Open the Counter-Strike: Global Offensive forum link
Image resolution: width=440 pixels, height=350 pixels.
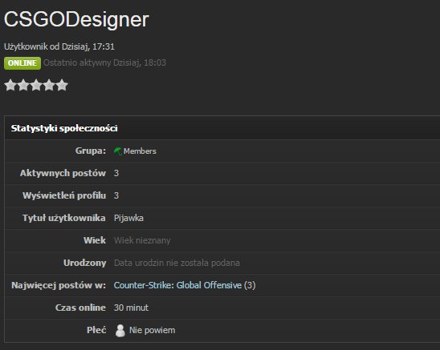tap(177, 285)
